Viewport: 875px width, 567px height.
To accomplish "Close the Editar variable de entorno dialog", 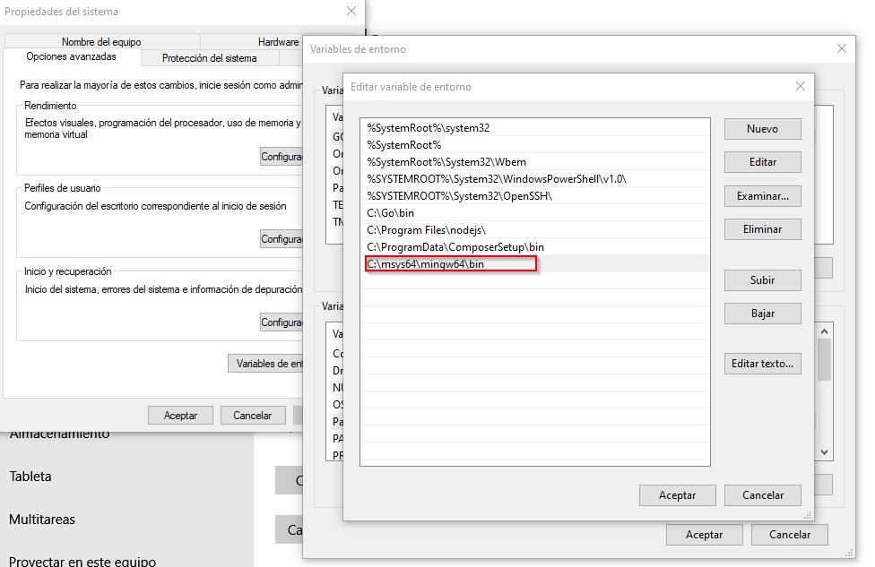I will (801, 86).
